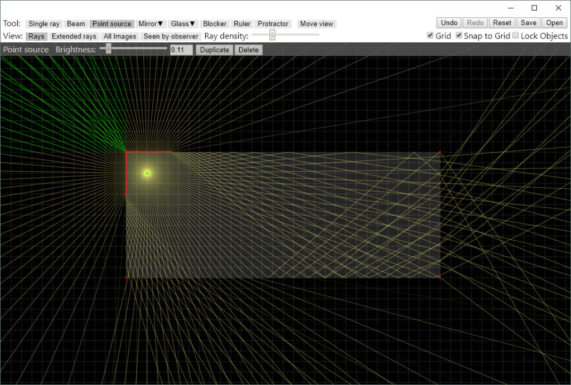Viewport: 571px width, 385px height.
Task: Enable the Lock Objects checkbox
Action: coord(515,36)
